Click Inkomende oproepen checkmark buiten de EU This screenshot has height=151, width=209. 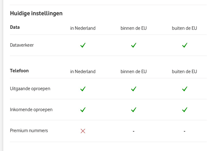(x=184, y=110)
